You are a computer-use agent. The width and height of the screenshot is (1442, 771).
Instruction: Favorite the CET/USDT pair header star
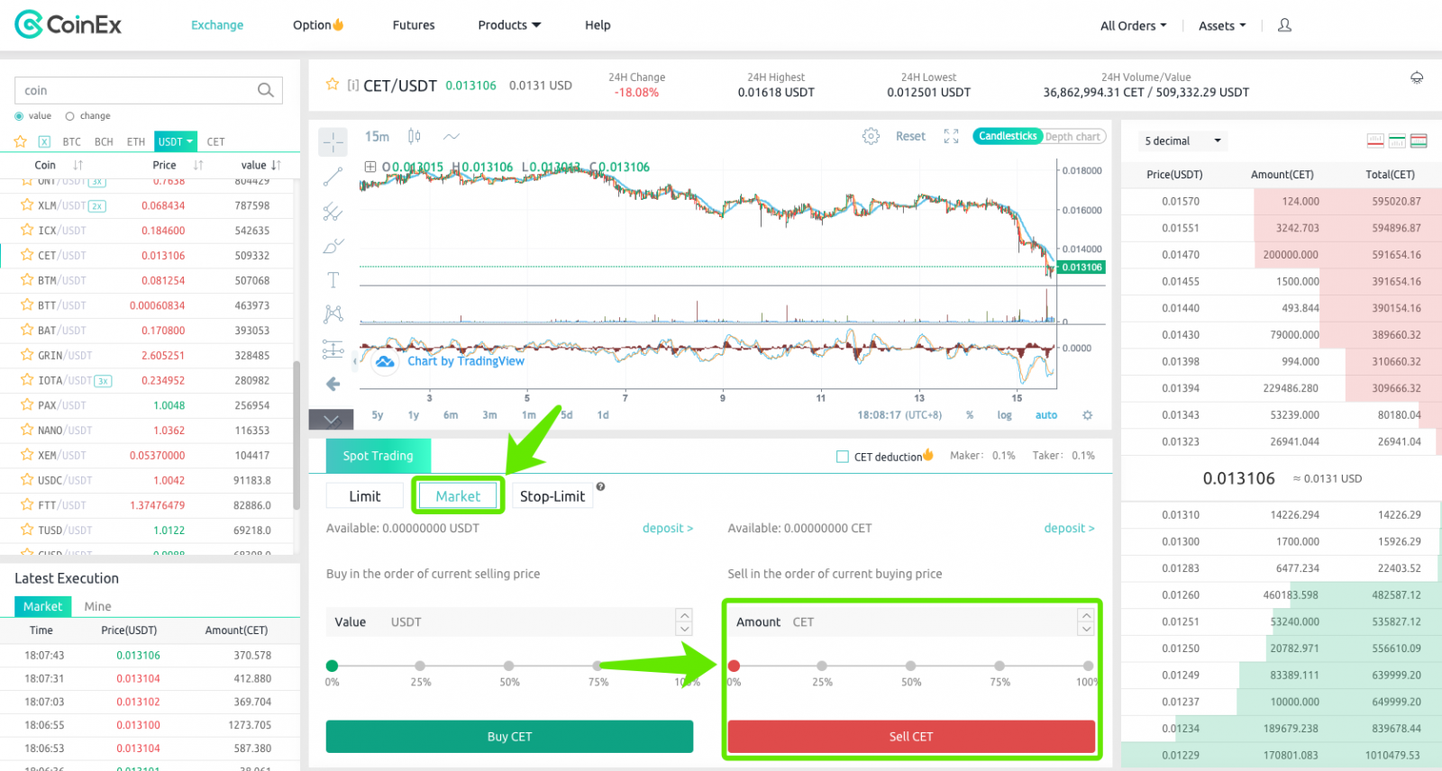pos(332,85)
